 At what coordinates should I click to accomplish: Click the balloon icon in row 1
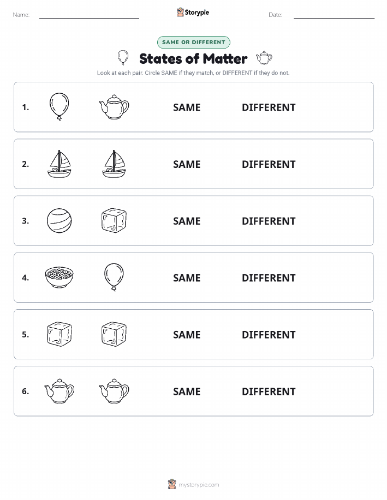(x=59, y=107)
